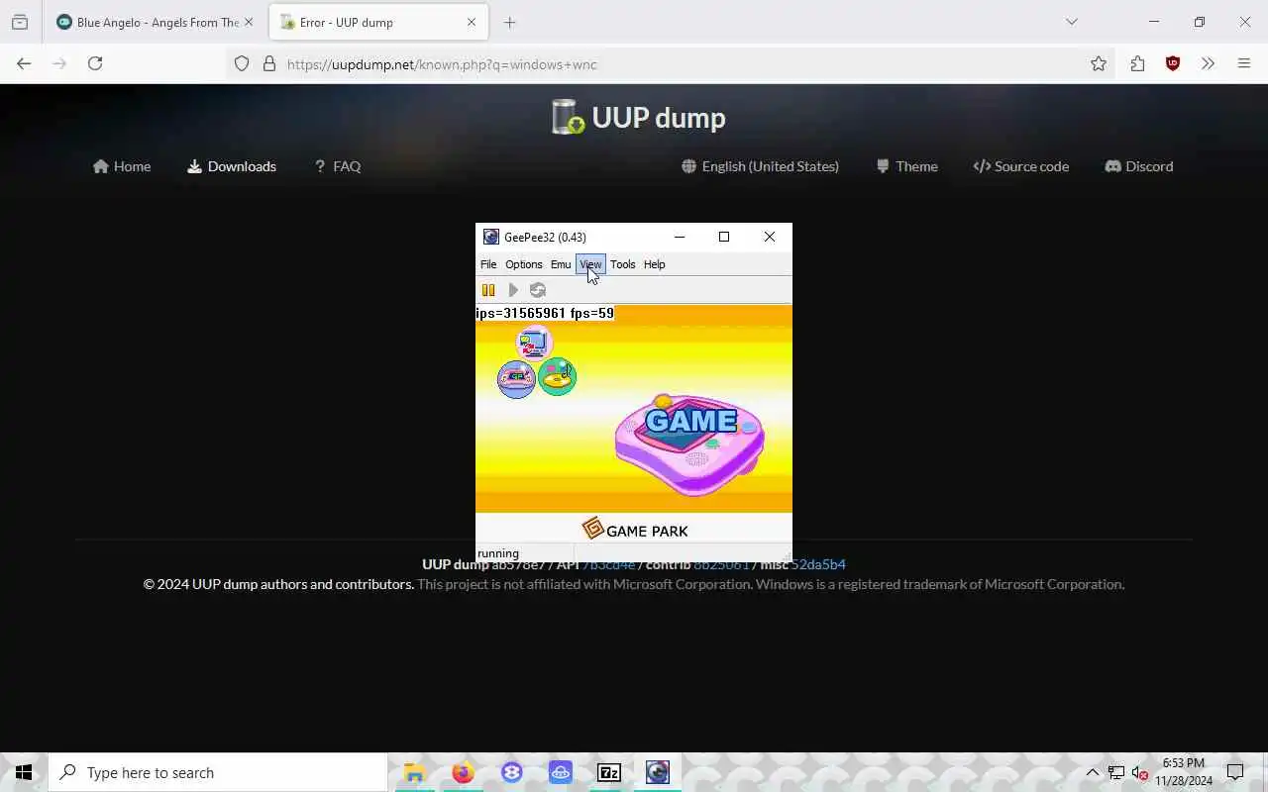Open the uBlock Origin extension icon

1173,63
